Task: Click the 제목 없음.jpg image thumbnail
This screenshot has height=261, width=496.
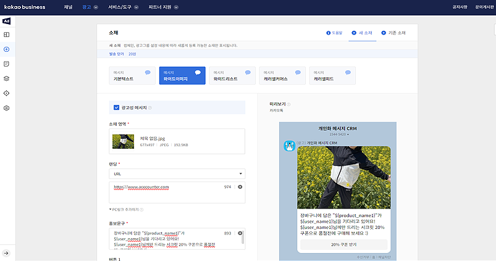Action: tap(123, 142)
